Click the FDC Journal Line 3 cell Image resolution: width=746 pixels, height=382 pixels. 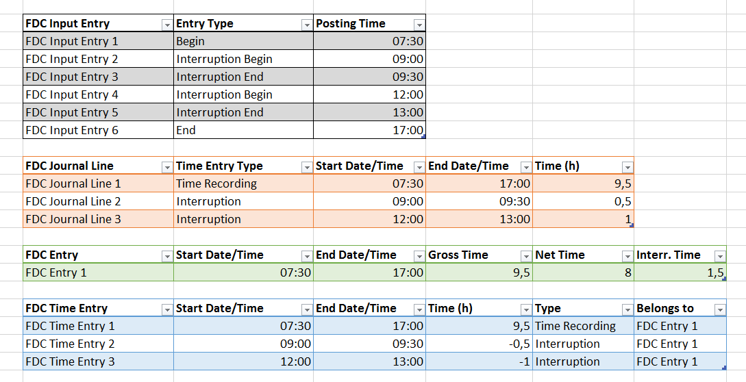(98, 219)
